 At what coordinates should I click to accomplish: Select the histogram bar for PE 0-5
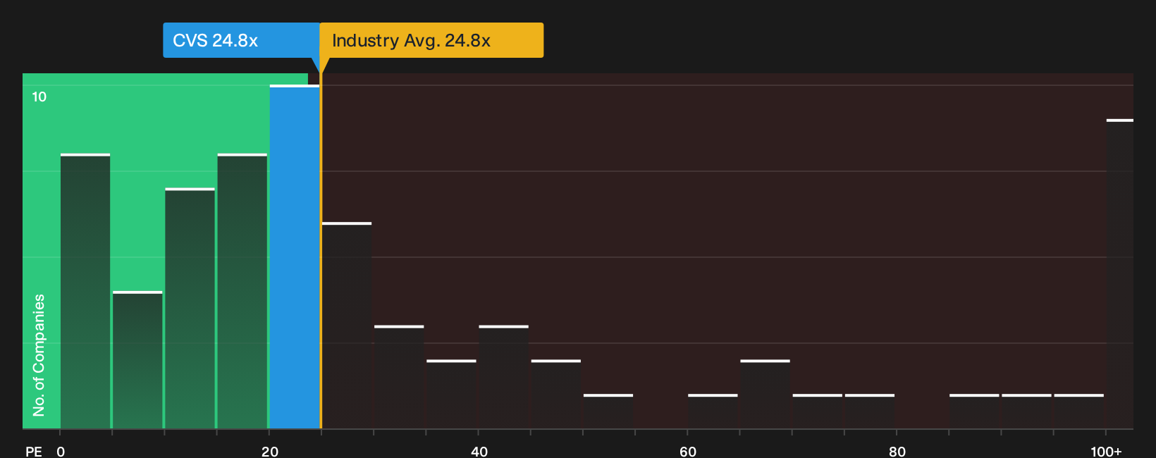pos(85,291)
